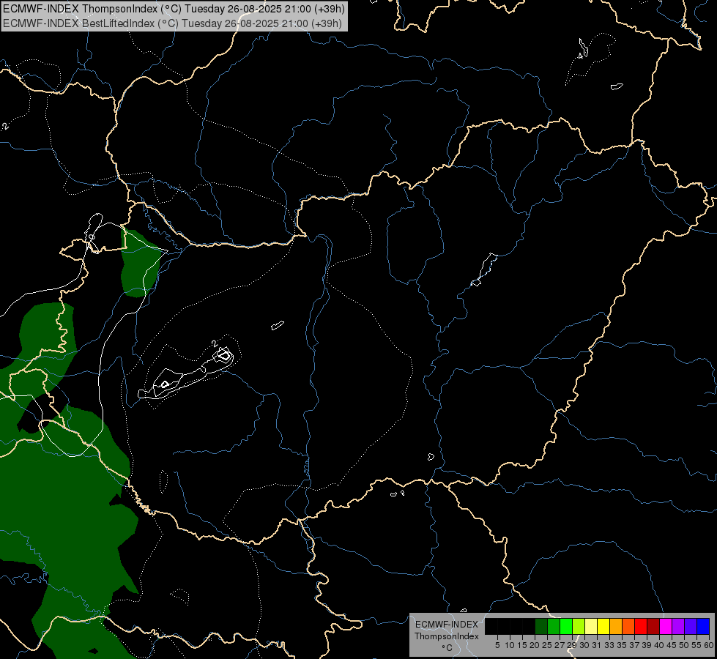Click the legend tick value '55'

click(697, 645)
